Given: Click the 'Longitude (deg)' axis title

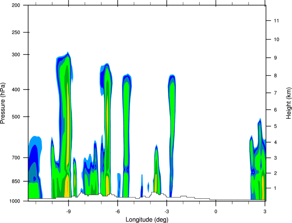Looking at the screenshot, I should [x=147, y=220].
